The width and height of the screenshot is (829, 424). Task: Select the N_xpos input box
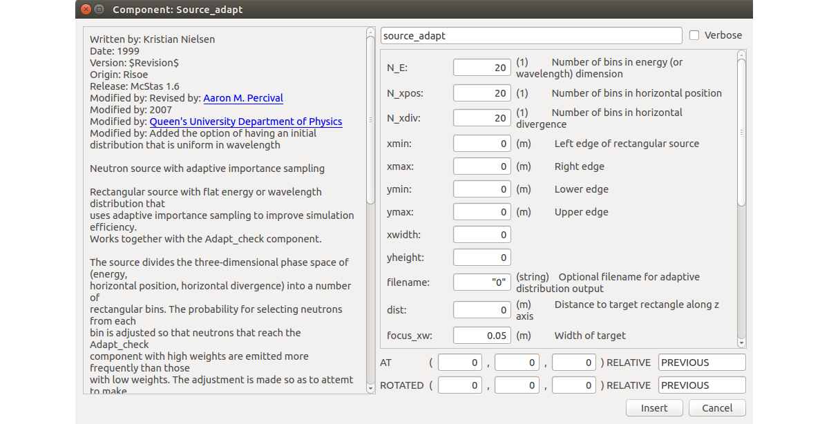pyautogui.click(x=482, y=93)
